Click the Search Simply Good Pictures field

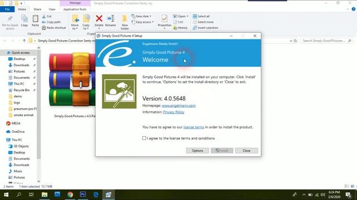point(327,41)
